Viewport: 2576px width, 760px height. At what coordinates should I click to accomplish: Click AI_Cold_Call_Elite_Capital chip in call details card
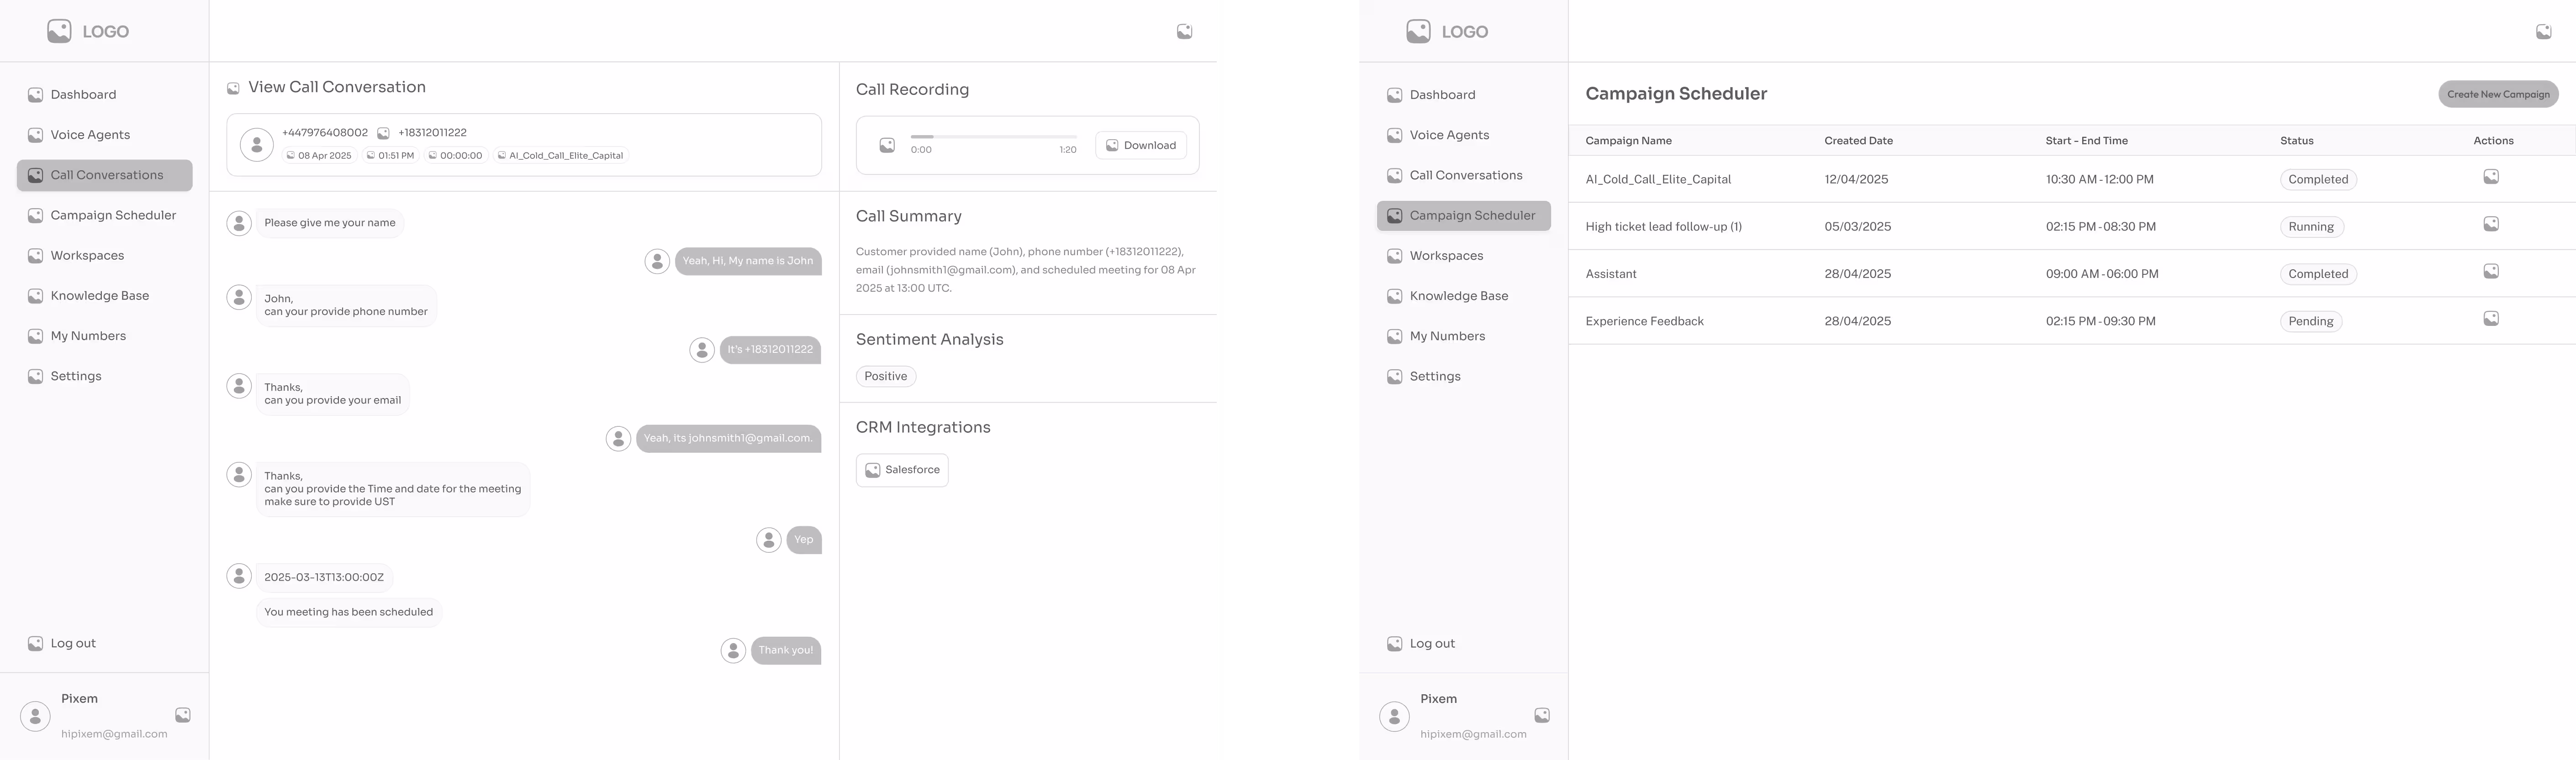tap(560, 156)
